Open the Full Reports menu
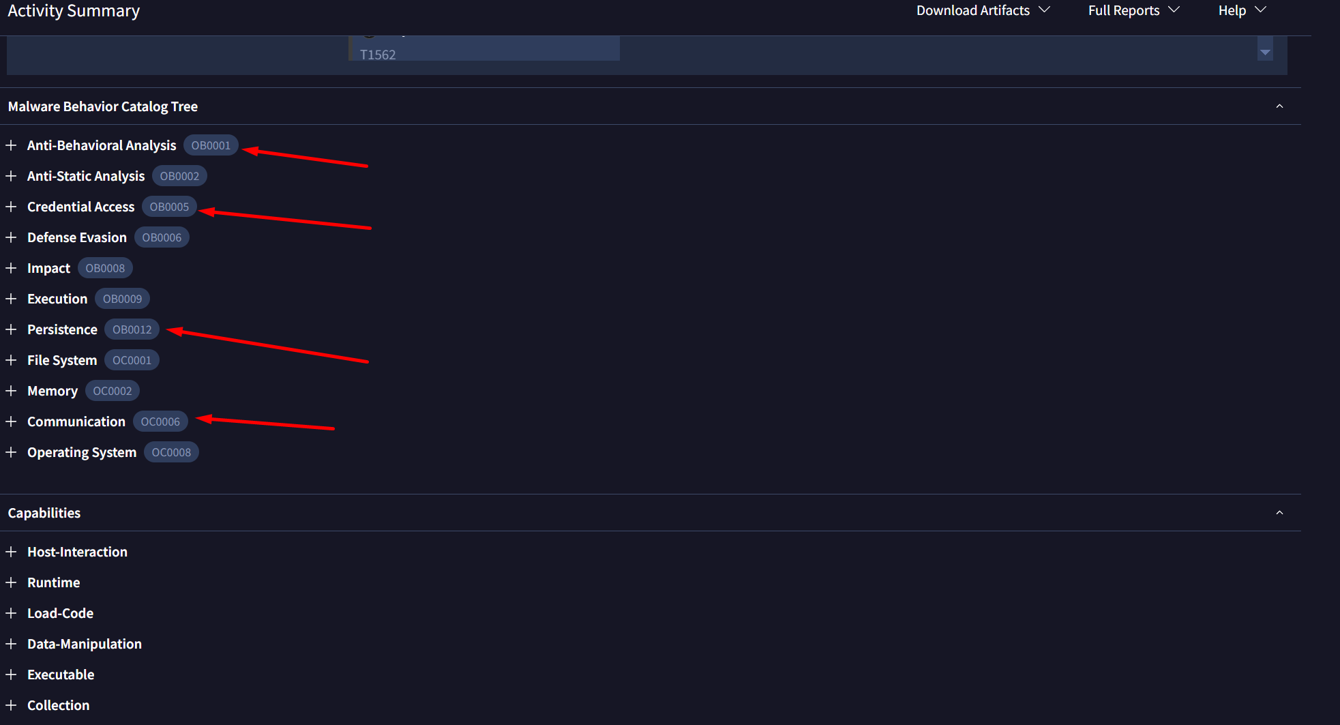Screen dimensions: 1340x725 point(1133,10)
